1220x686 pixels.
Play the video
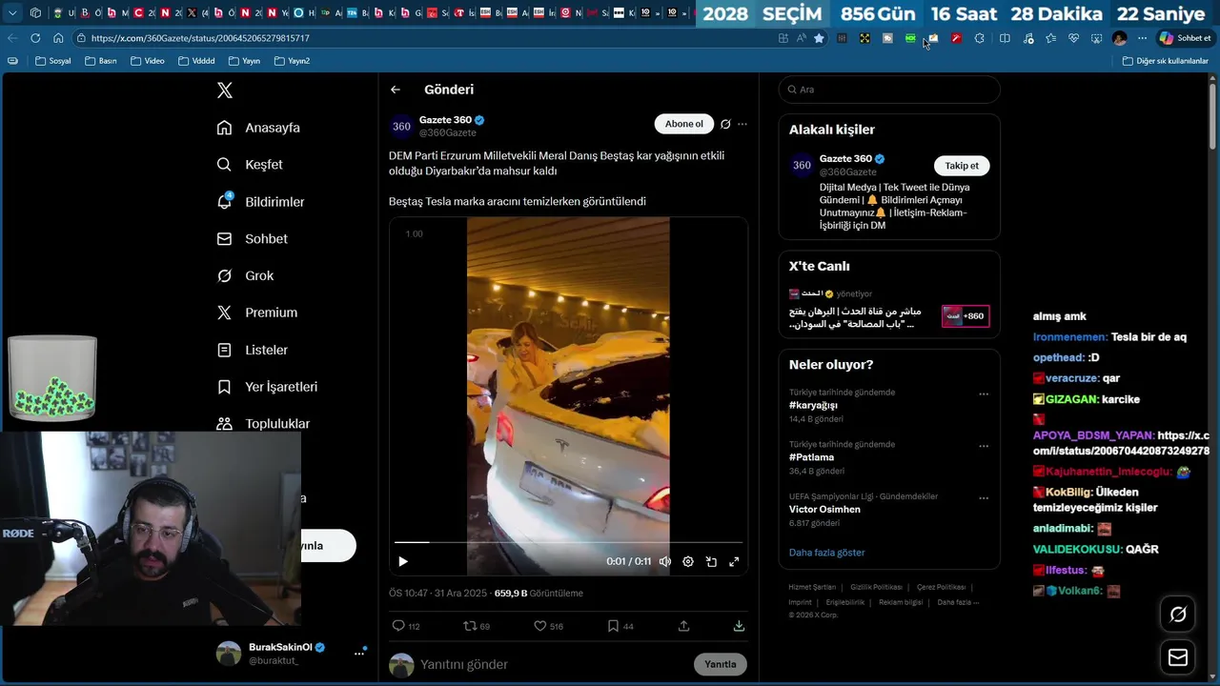tap(402, 561)
